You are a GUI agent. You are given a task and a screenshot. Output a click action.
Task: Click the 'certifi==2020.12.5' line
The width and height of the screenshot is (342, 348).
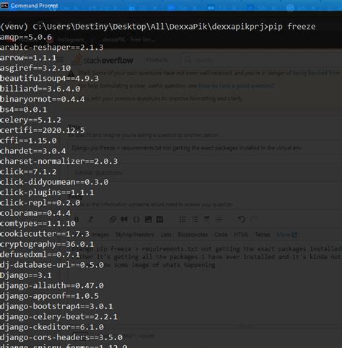pos(43,130)
